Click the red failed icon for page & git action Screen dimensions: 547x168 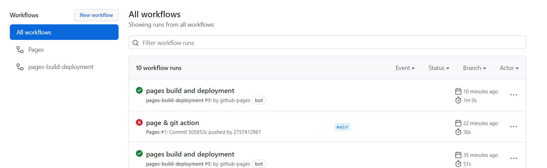pyautogui.click(x=139, y=122)
